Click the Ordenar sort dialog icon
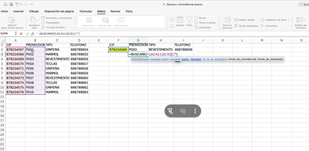The image size is (309, 151). coord(180,20)
